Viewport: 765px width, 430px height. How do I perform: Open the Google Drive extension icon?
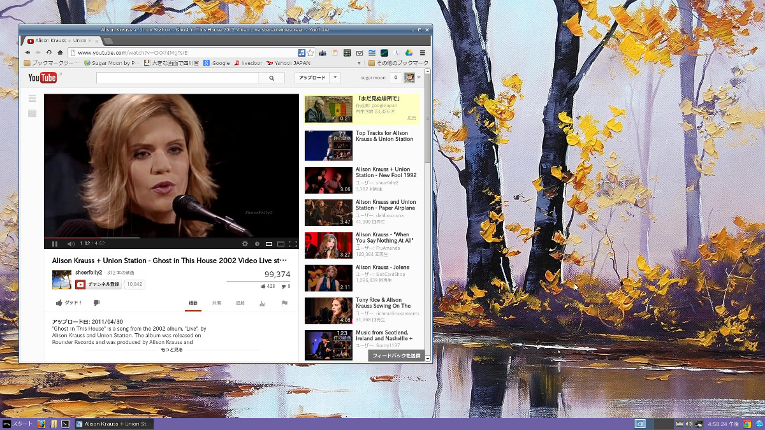[x=409, y=52]
